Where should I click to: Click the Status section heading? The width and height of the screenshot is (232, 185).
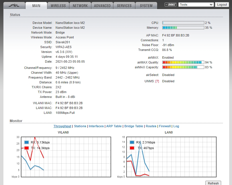tap(15, 15)
